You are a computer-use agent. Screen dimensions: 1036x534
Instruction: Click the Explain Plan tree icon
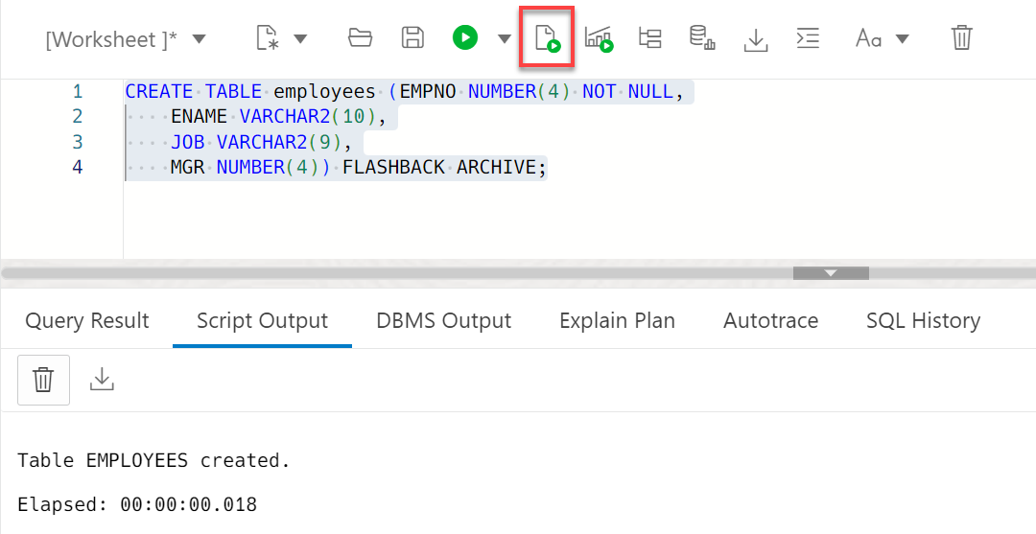tap(650, 38)
